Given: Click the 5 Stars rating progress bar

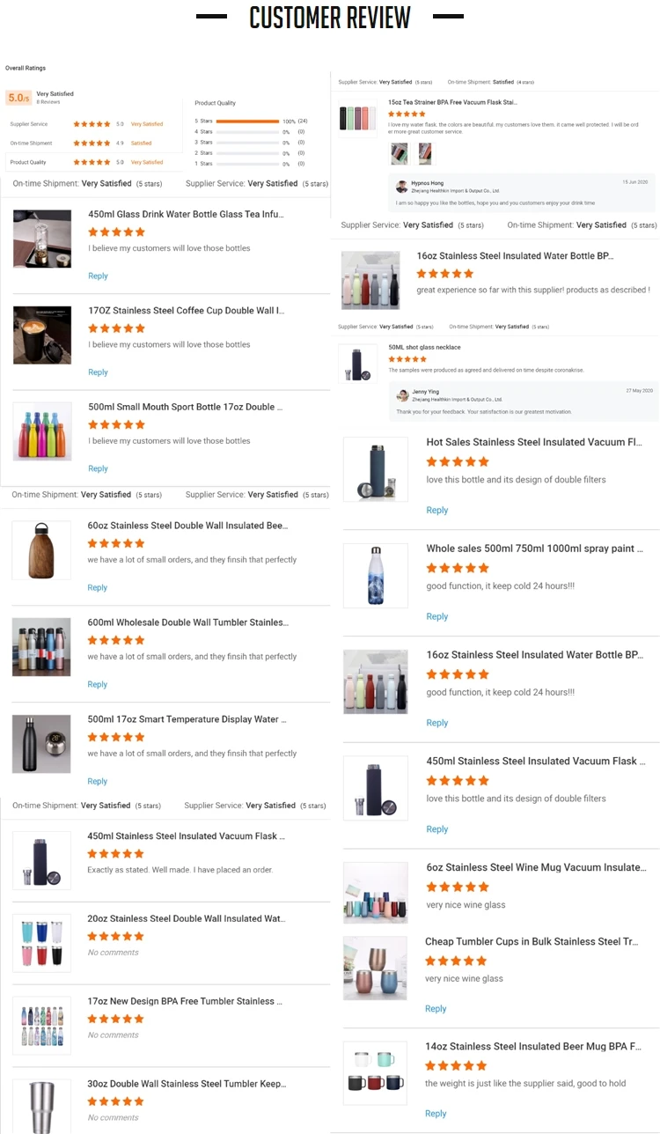Looking at the screenshot, I should click(x=247, y=121).
